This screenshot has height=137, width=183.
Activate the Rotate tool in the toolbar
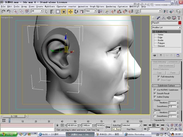(76, 12)
